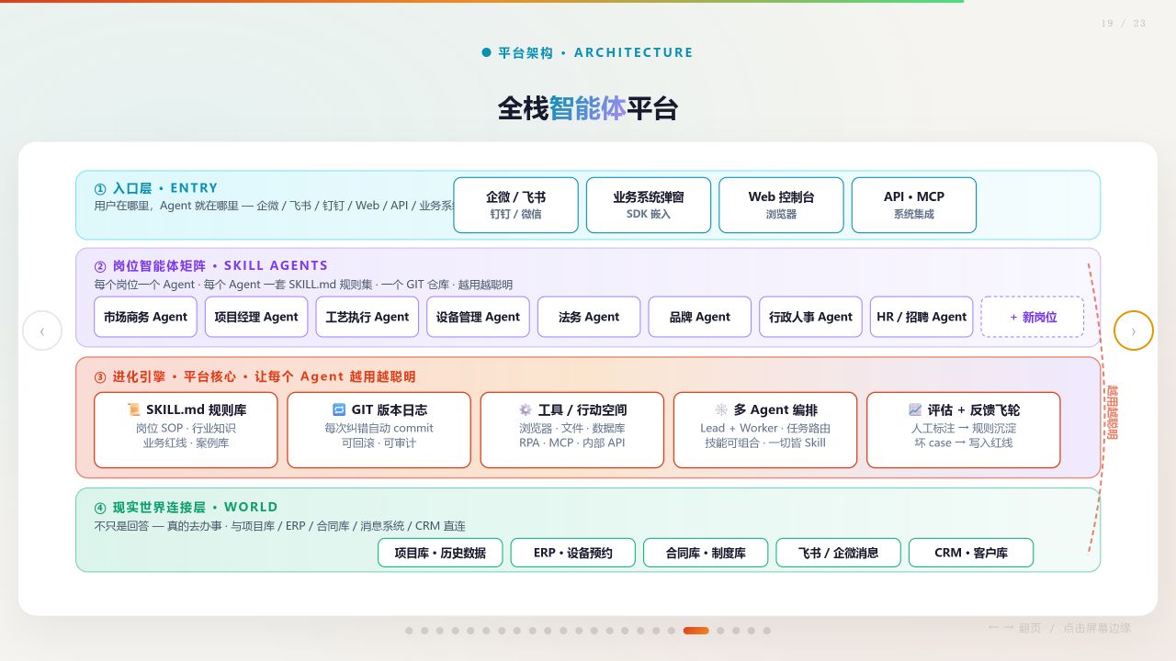Select the 工艺执行 Agent chip
The width and height of the screenshot is (1176, 661).
click(x=367, y=317)
